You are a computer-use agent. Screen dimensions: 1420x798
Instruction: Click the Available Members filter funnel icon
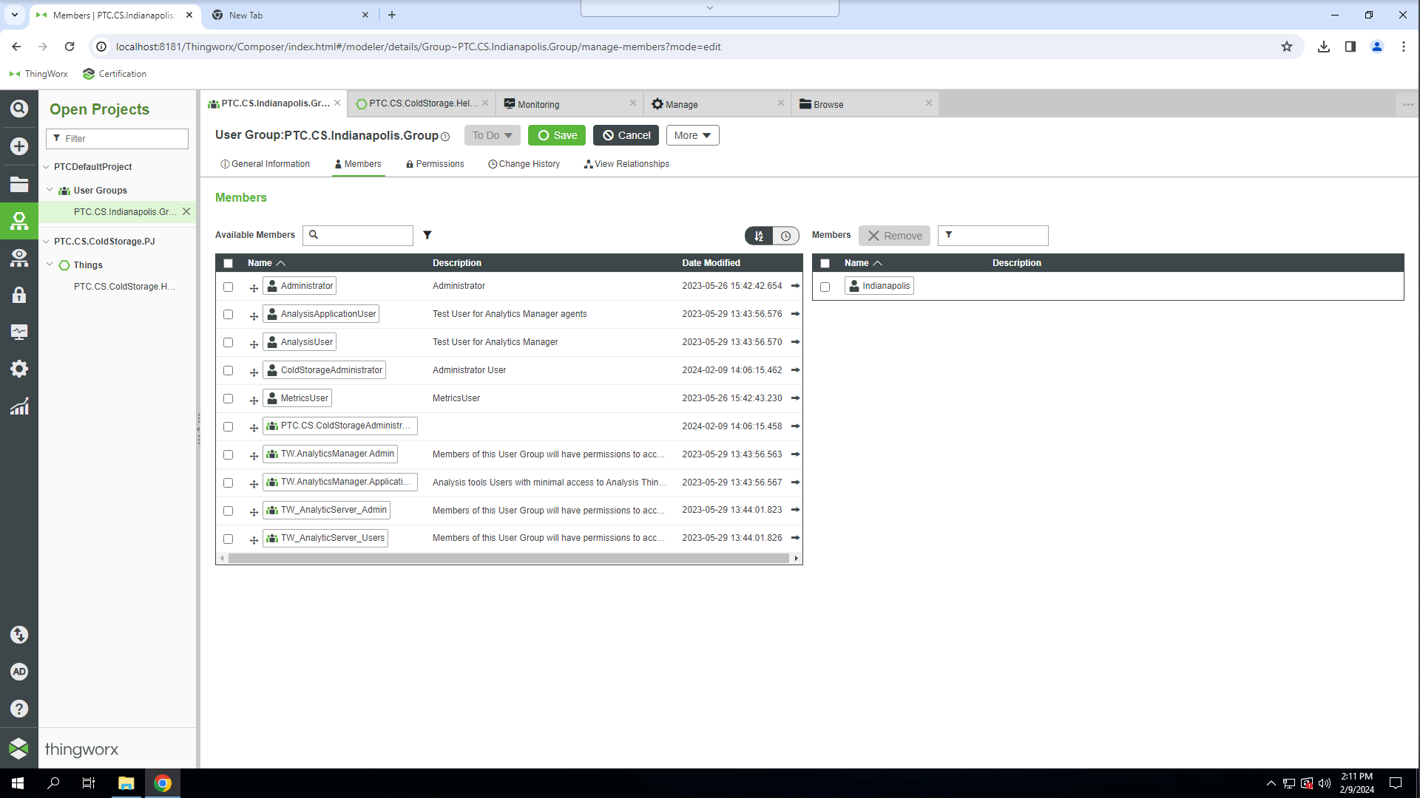427,235
